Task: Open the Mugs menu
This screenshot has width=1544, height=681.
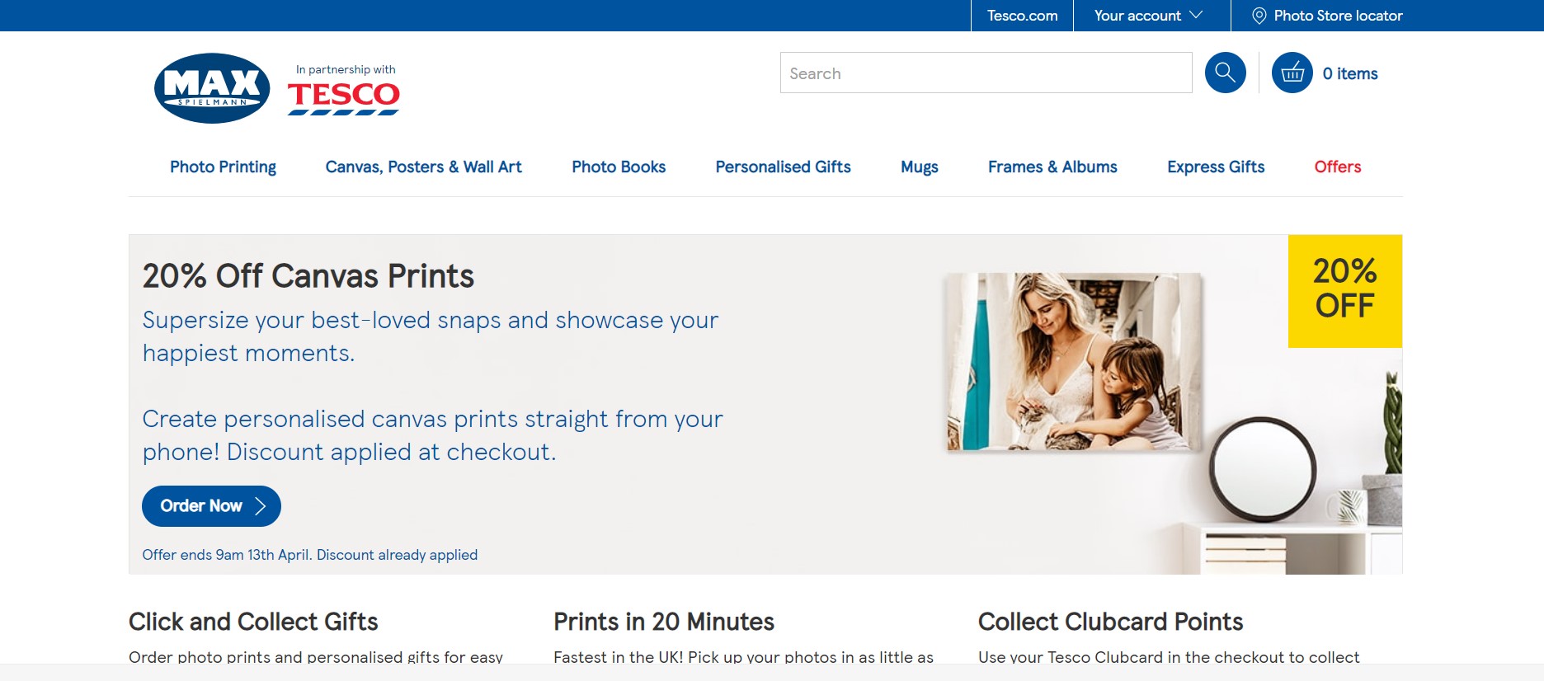Action: 920,167
